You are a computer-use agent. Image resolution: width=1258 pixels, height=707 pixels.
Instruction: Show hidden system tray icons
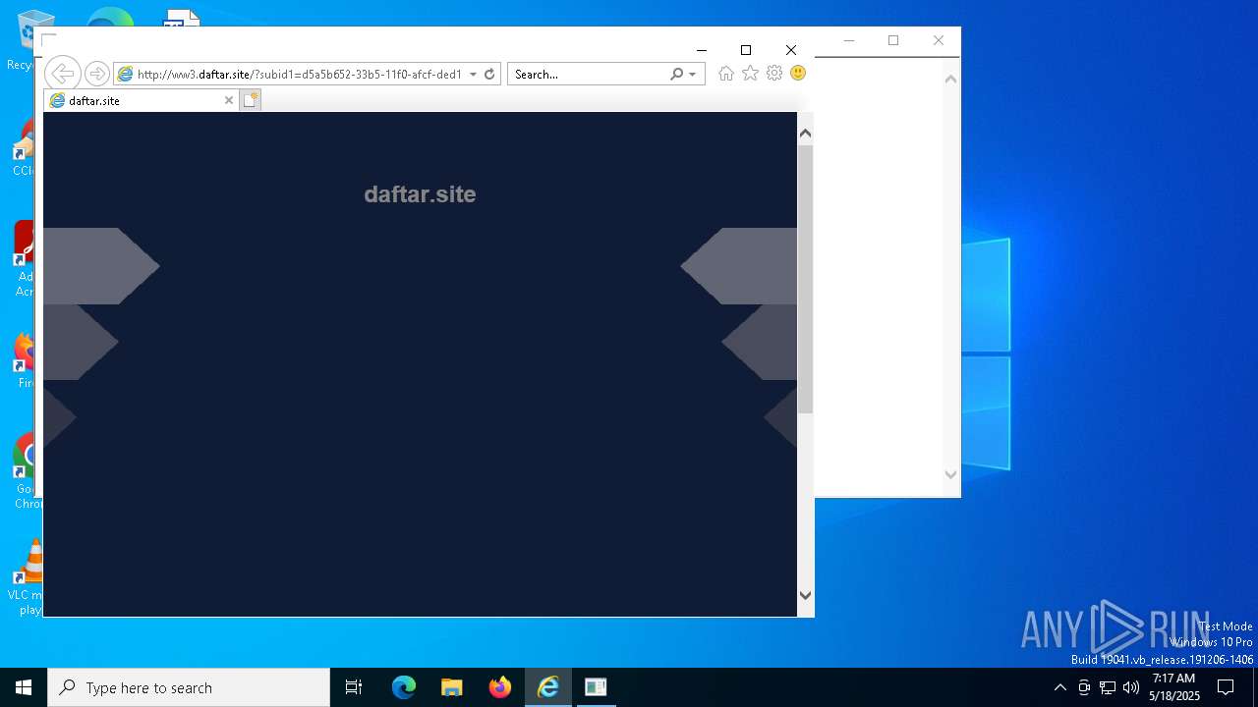tap(1059, 687)
